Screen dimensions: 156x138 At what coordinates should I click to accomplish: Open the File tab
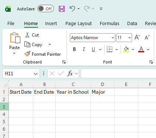click(11, 23)
